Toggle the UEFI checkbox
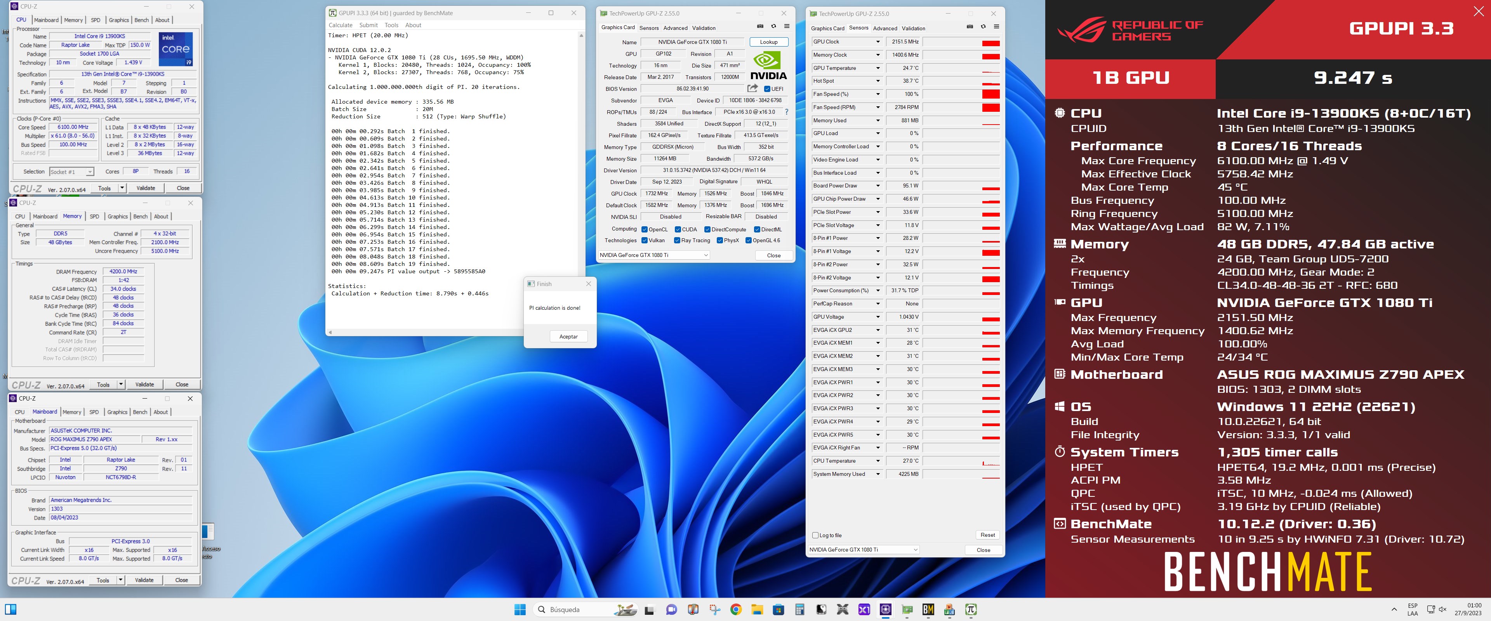This screenshot has height=621, width=1491. click(x=767, y=88)
